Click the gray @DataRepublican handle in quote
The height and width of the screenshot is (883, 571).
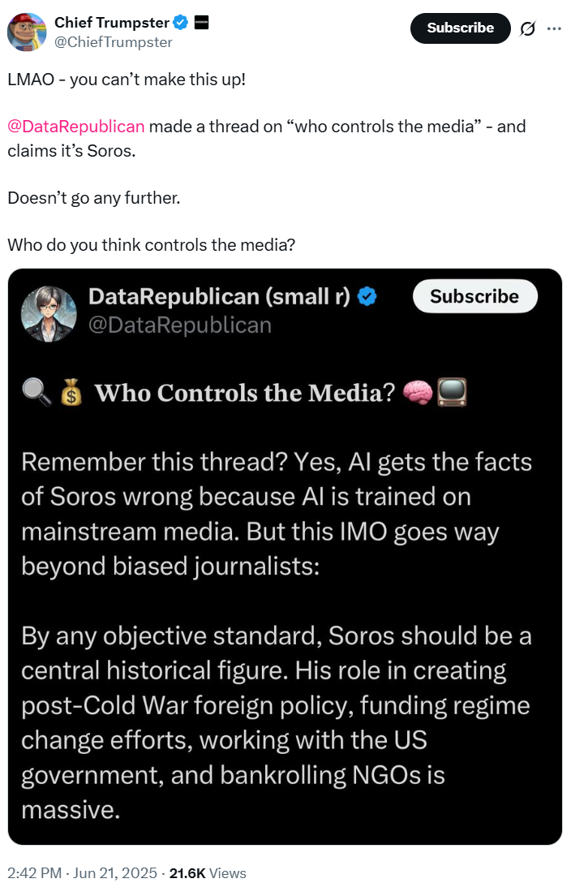click(x=179, y=325)
